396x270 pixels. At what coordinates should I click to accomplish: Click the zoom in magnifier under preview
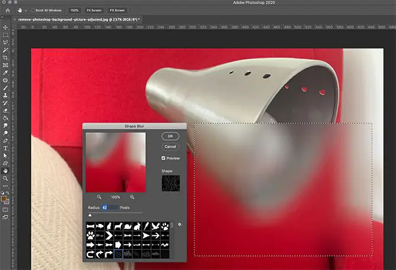(x=132, y=197)
